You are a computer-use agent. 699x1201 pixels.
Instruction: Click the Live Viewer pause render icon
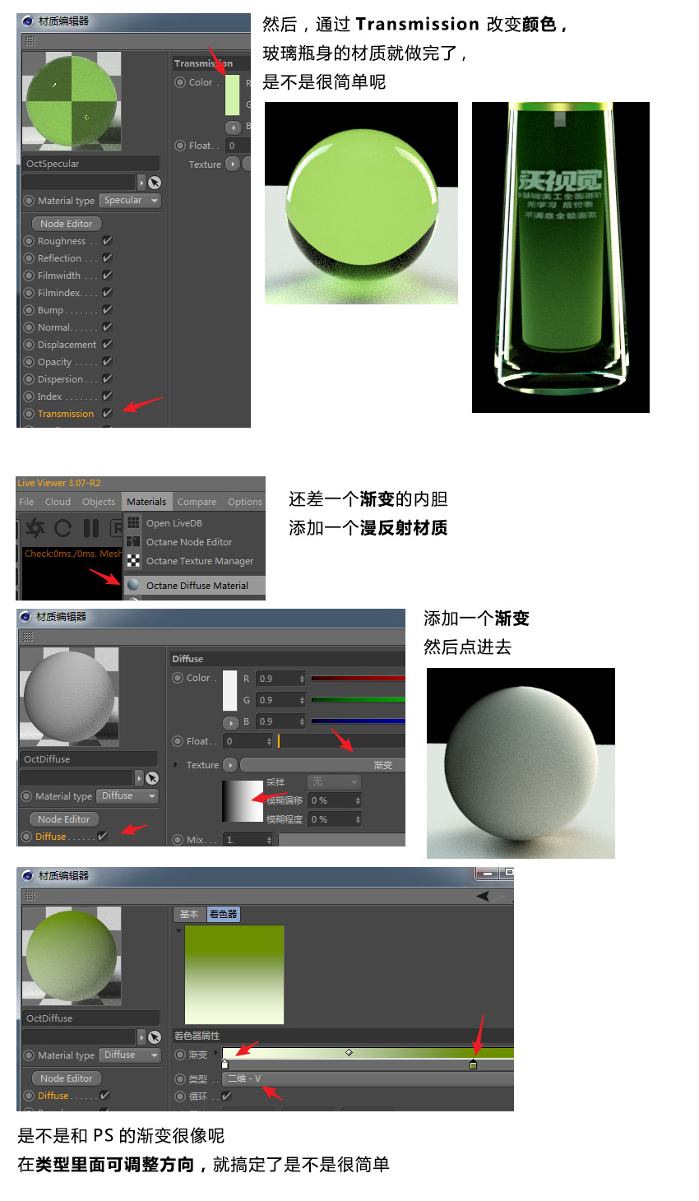pos(91,528)
